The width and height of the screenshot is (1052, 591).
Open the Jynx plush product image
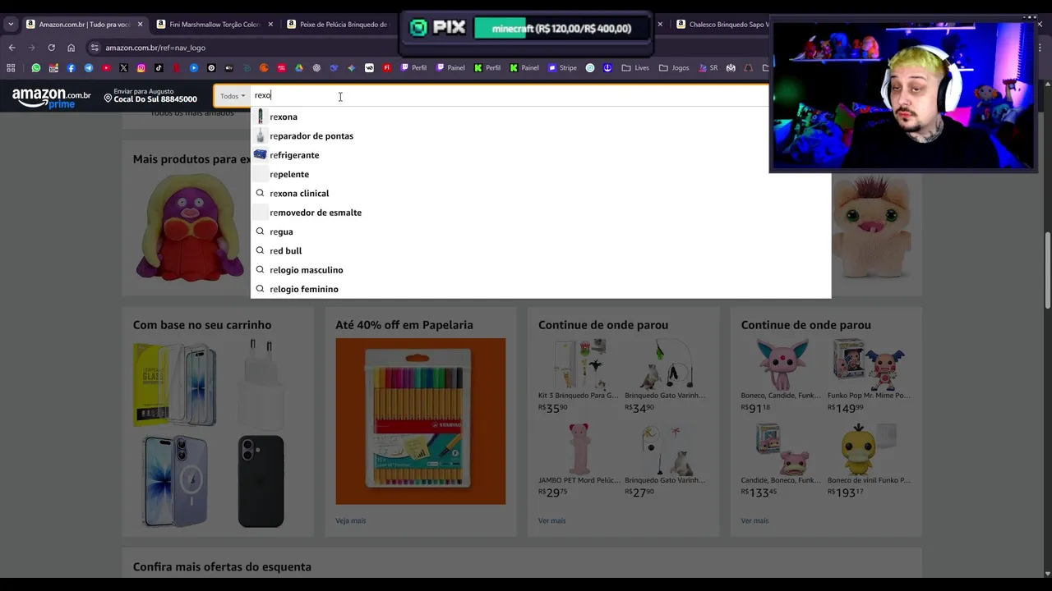(x=189, y=228)
